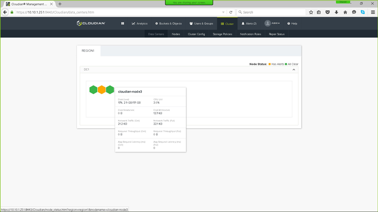Click the secure lock icon
This screenshot has width=378, height=212.
[12, 12]
